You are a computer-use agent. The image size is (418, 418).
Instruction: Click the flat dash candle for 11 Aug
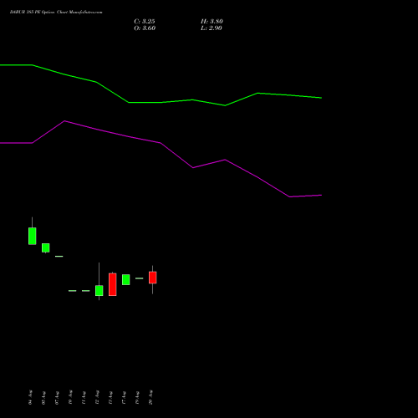[86, 291]
